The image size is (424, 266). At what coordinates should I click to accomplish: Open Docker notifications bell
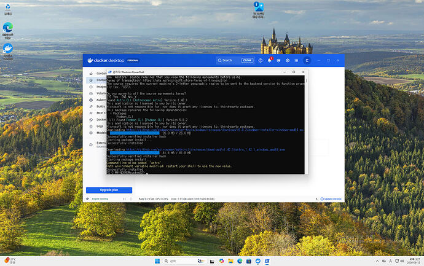[x=270, y=60]
